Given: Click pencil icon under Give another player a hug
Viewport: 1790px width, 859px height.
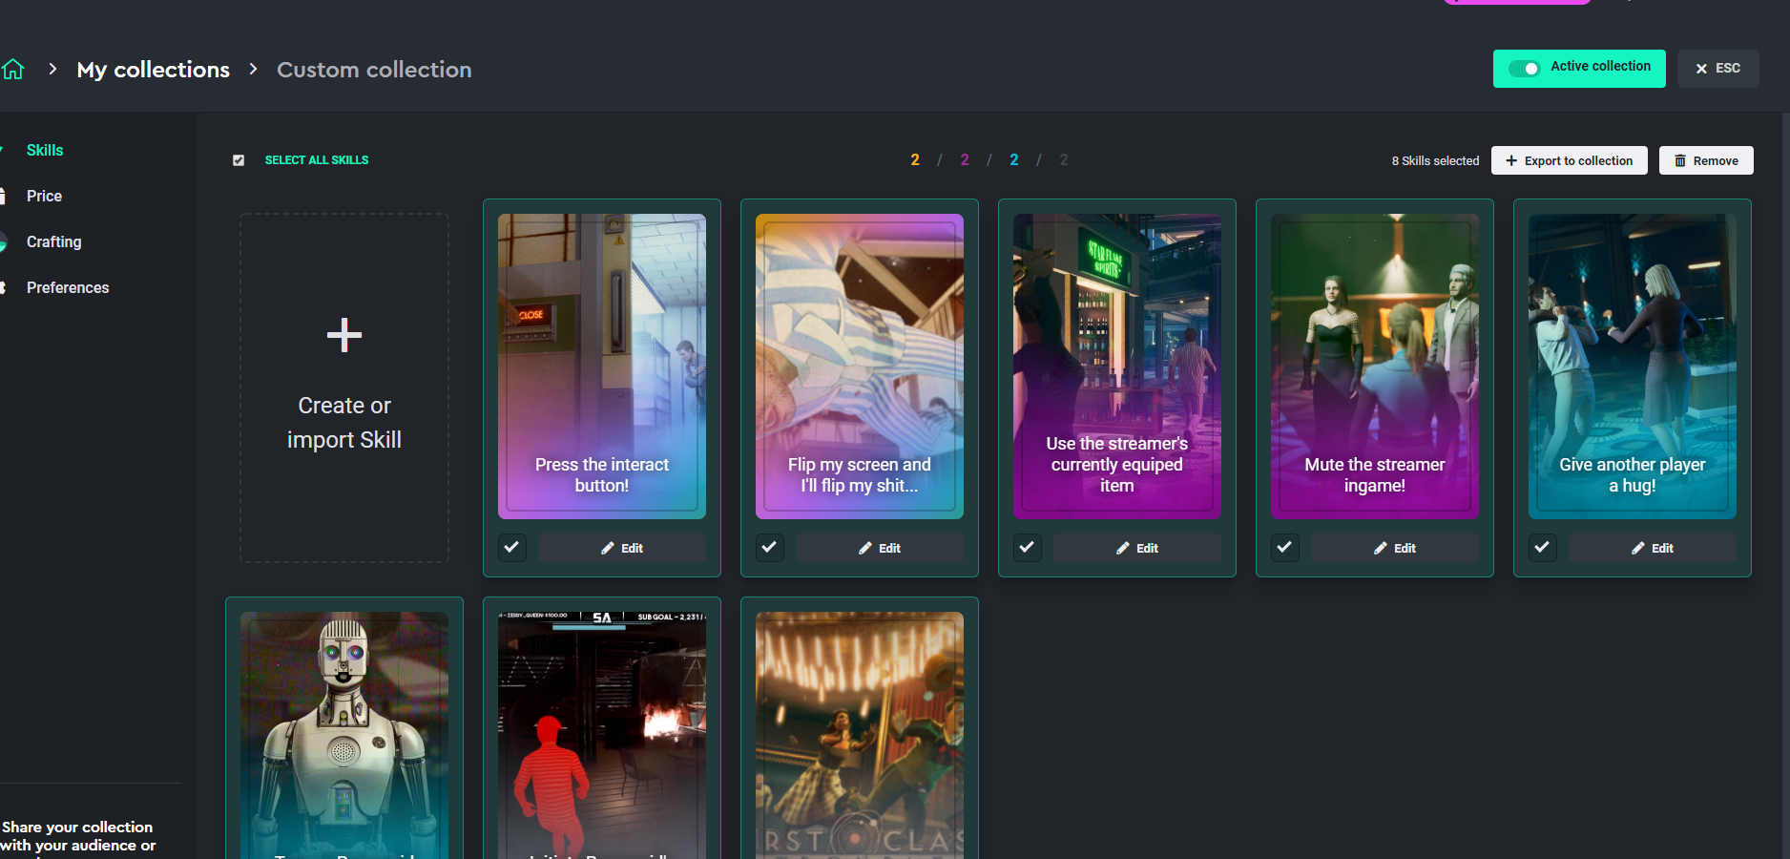Looking at the screenshot, I should [x=1638, y=548].
